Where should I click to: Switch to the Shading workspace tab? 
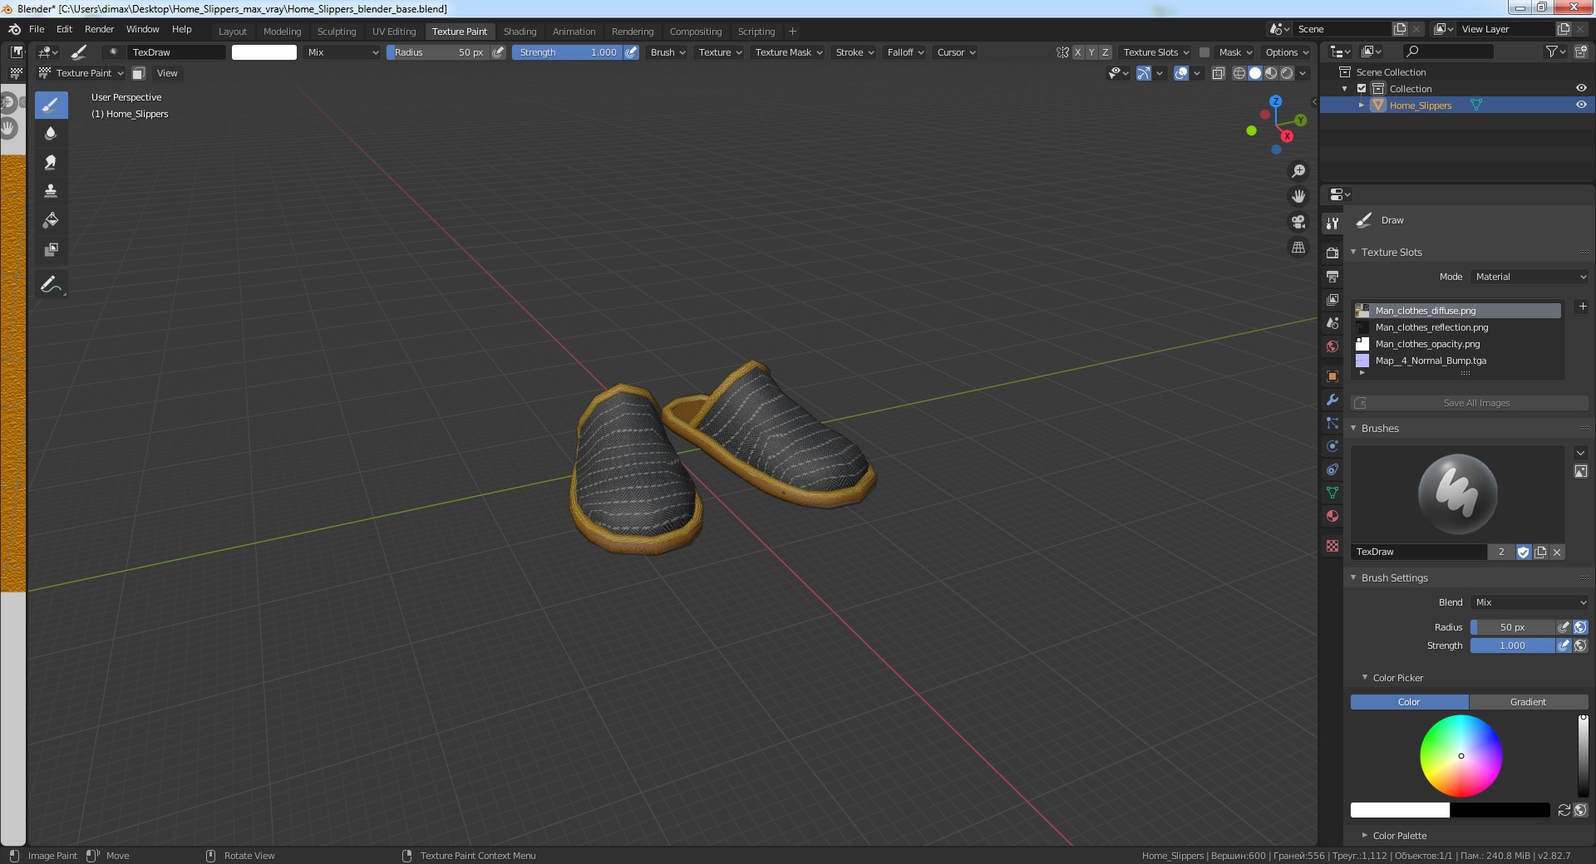click(520, 32)
